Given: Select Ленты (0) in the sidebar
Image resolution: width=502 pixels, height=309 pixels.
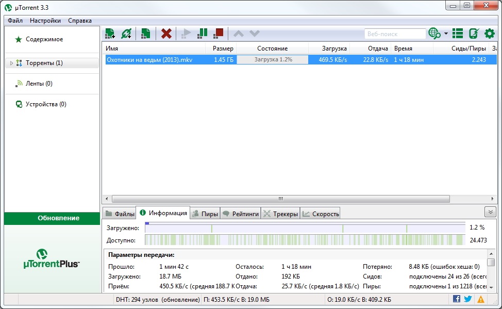Looking at the screenshot, I should click(39, 84).
